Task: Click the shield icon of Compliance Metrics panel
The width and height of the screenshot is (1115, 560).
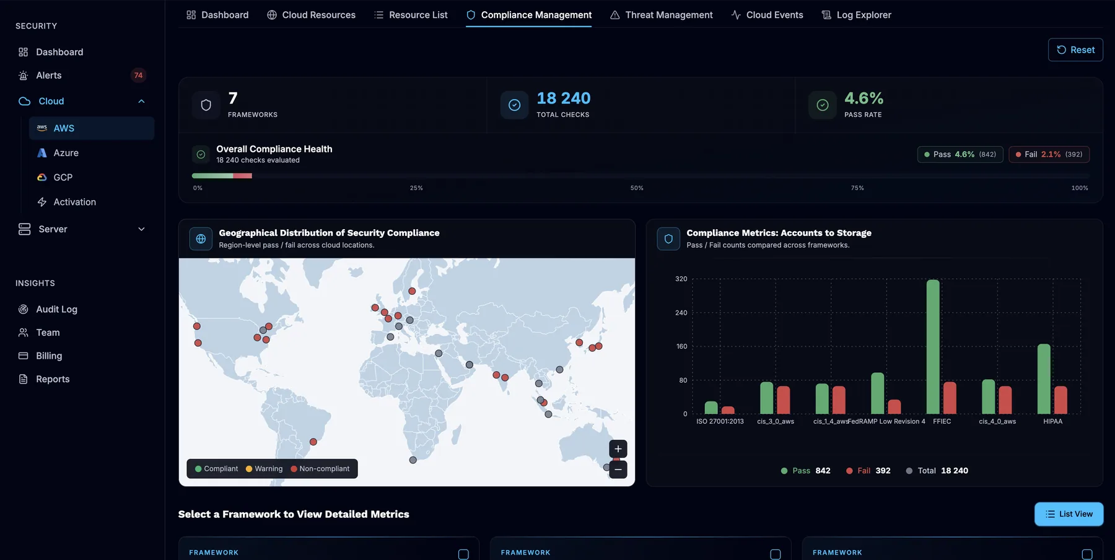Action: (x=668, y=238)
